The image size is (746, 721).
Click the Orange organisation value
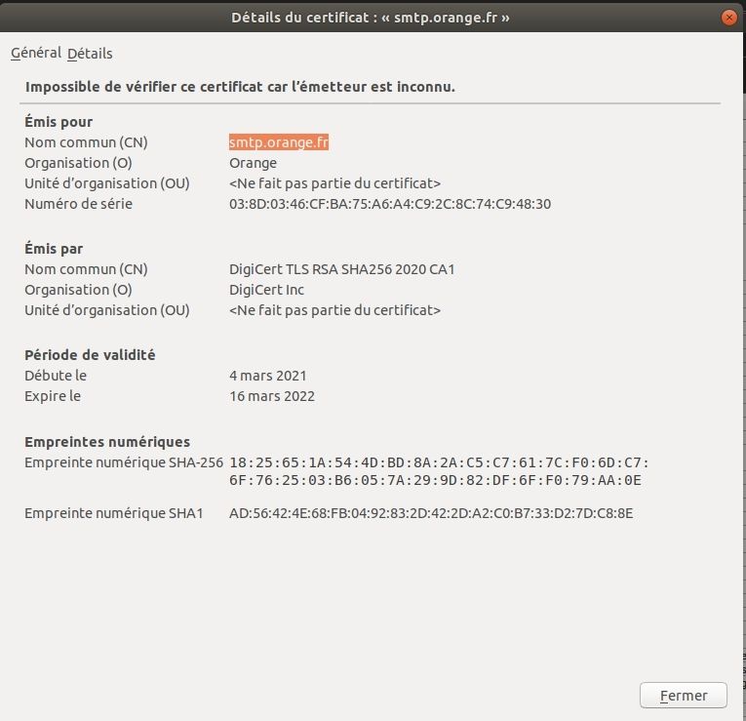[x=254, y=163]
